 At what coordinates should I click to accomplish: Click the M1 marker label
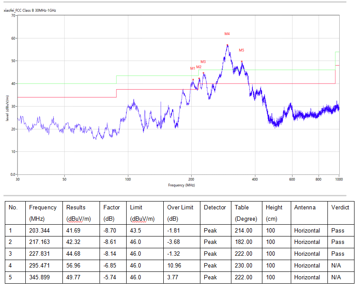pos(193,68)
